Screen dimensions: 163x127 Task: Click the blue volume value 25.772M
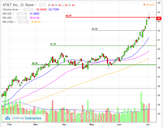(54, 10)
